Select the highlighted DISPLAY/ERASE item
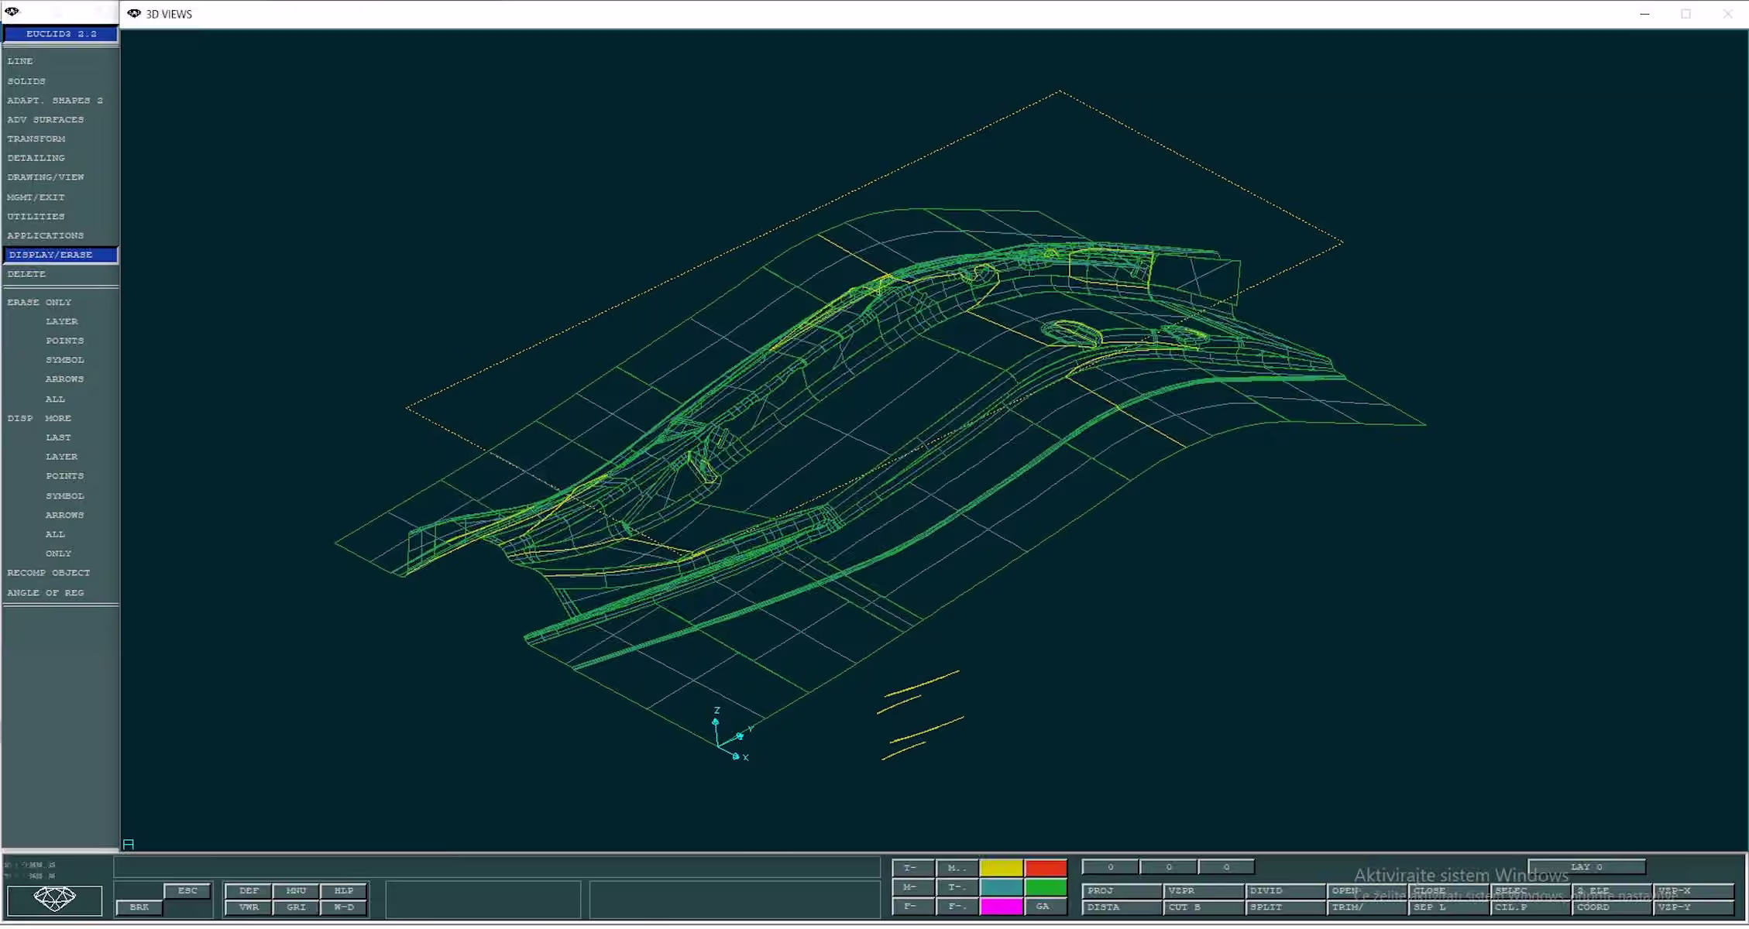1749x929 pixels. point(60,255)
